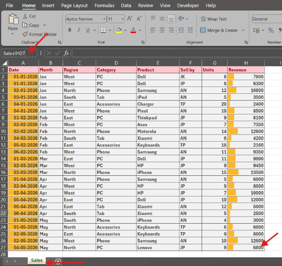Switch to the Insert tab

click(48, 5)
